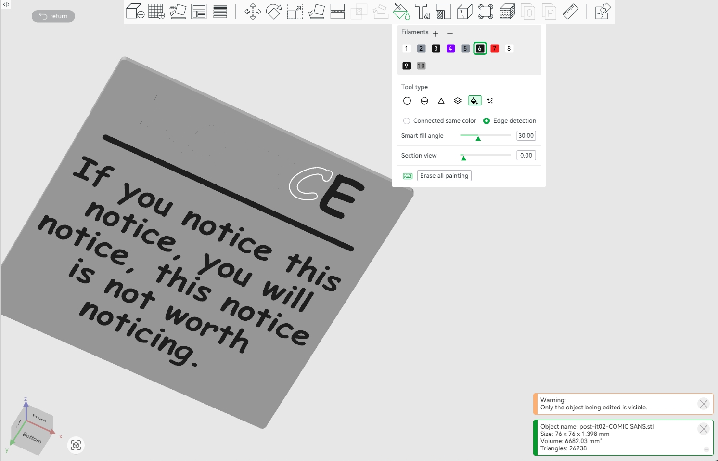Click the Add plate grid icon
The height and width of the screenshot is (461, 718).
156,11
